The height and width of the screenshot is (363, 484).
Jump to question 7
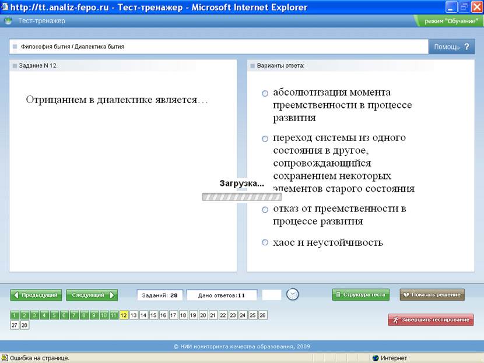click(x=74, y=315)
